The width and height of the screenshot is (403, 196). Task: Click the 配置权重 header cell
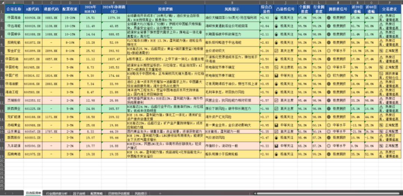(71, 9)
